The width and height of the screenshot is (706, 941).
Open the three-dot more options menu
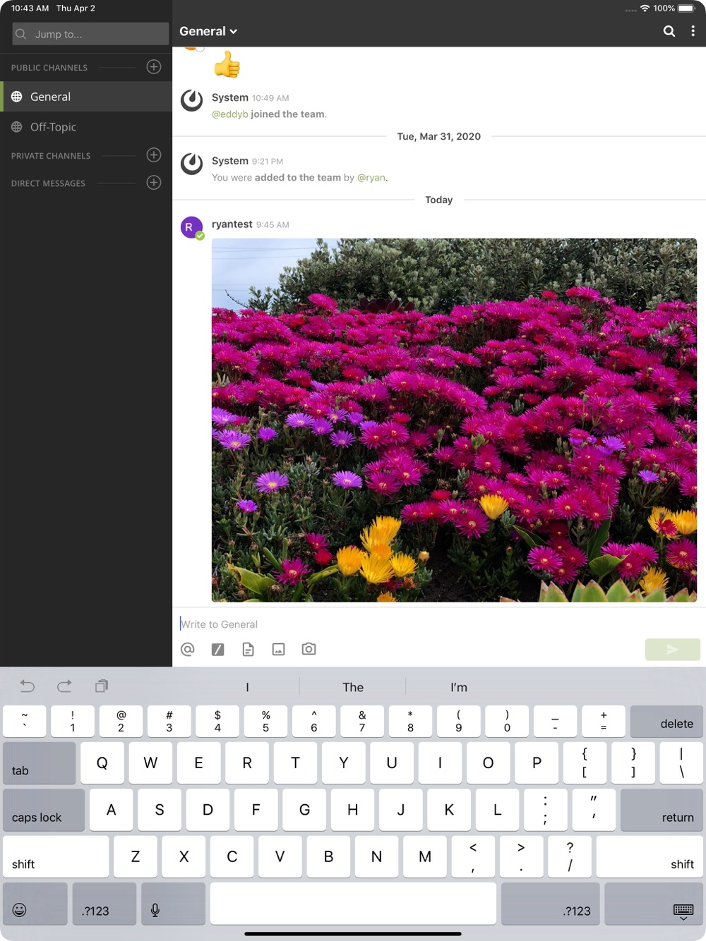click(693, 31)
